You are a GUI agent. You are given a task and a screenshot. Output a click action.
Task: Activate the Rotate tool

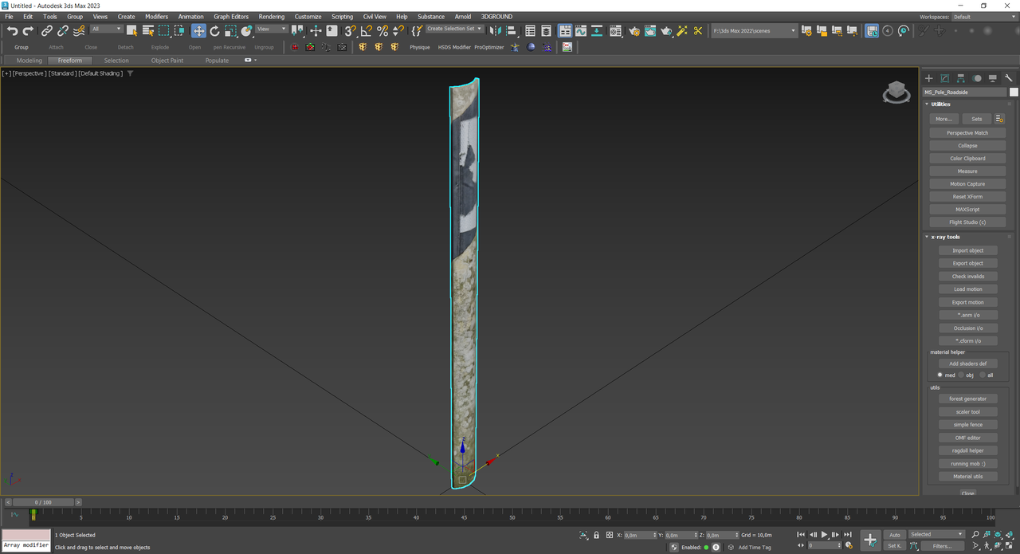(x=214, y=31)
